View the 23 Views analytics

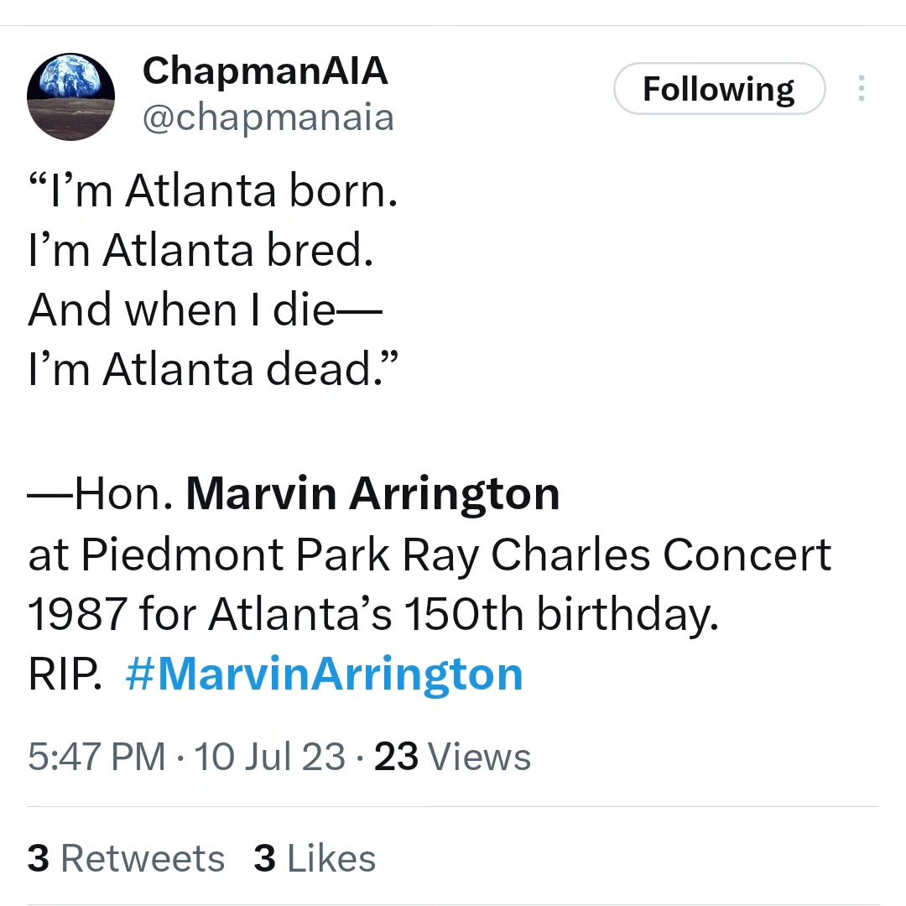pyautogui.click(x=452, y=757)
